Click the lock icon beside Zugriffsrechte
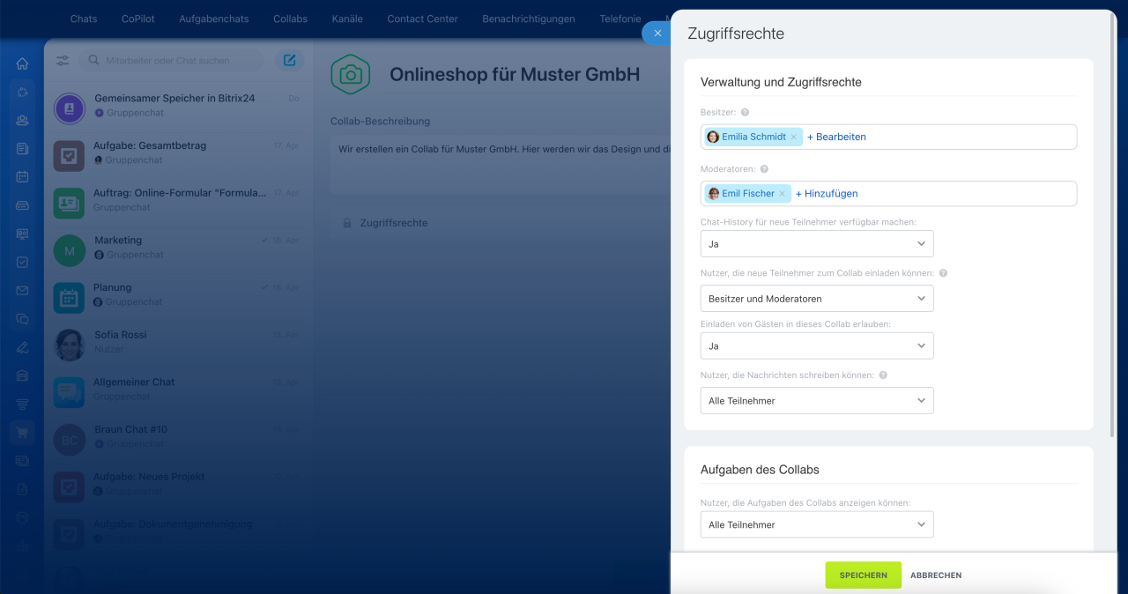The height and width of the screenshot is (594, 1128). click(346, 223)
